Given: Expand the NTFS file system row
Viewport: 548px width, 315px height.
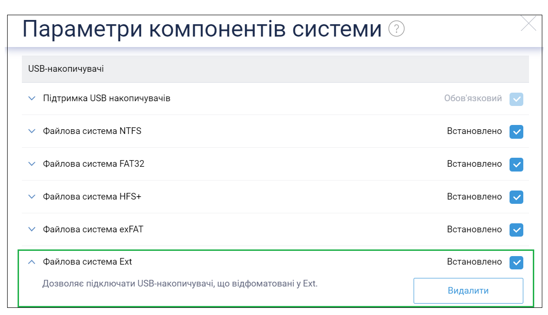Looking at the screenshot, I should (32, 131).
